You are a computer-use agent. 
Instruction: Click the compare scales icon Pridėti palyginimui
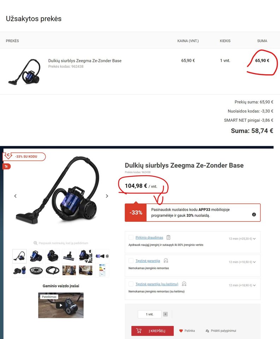point(207,331)
